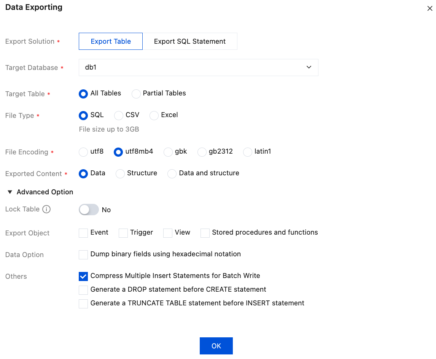Enable Generate a DROP statement before CREATE

pos(83,290)
